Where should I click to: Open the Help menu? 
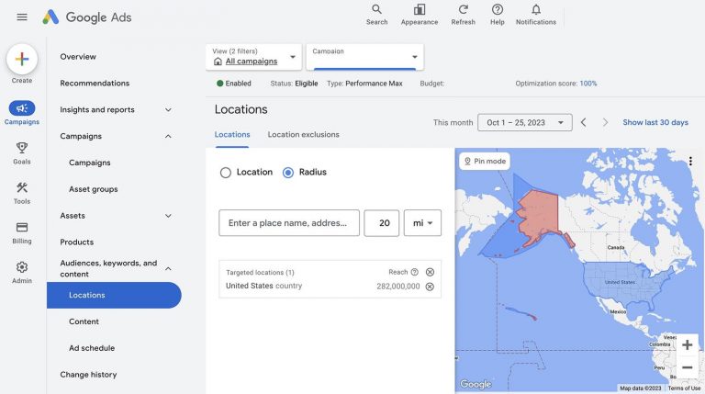coord(498,15)
